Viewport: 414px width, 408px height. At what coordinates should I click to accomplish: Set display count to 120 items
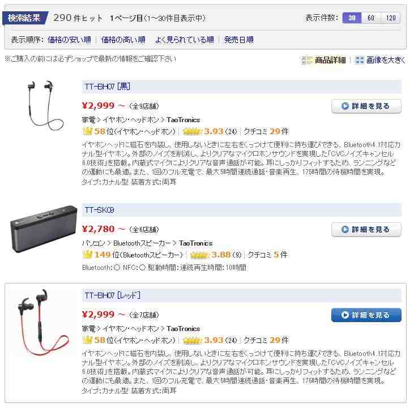point(391,18)
